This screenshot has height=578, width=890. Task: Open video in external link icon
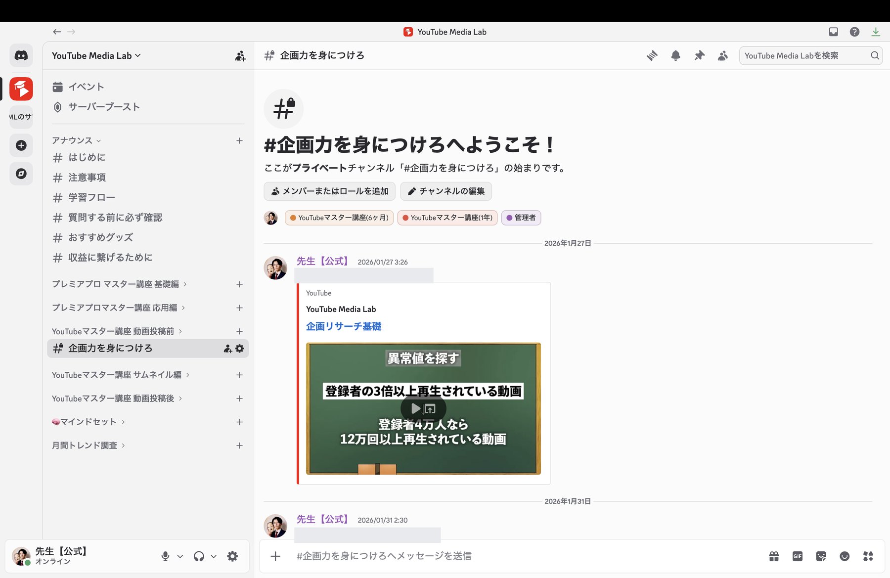[x=430, y=409]
